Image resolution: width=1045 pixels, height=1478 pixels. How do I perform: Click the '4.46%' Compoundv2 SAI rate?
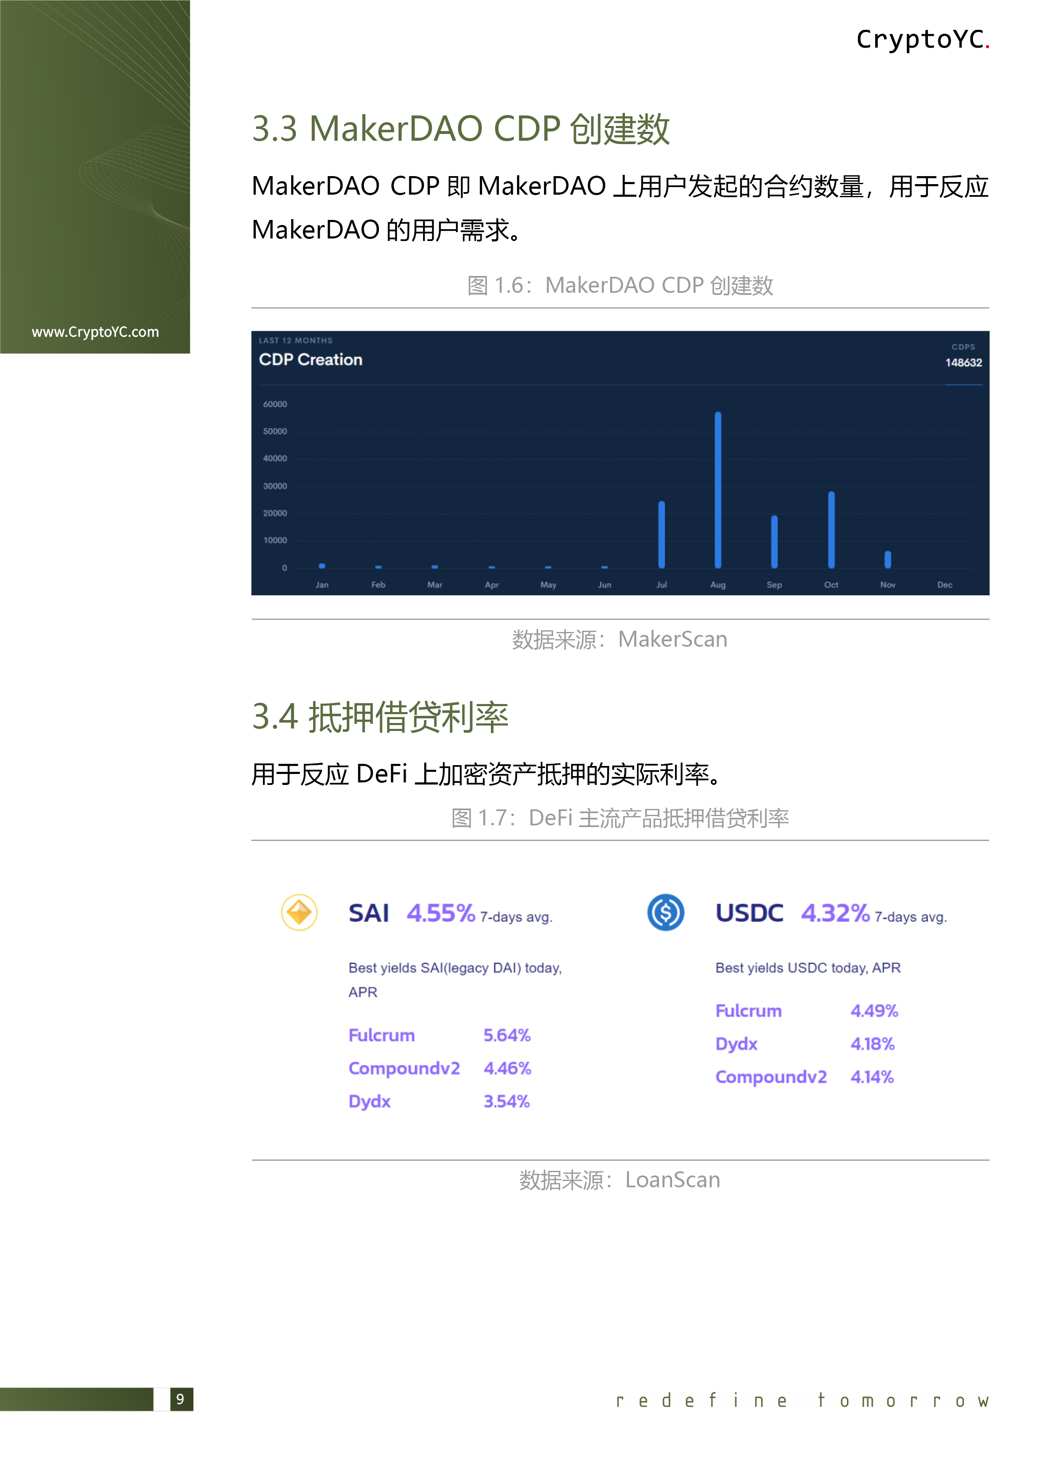(507, 1068)
